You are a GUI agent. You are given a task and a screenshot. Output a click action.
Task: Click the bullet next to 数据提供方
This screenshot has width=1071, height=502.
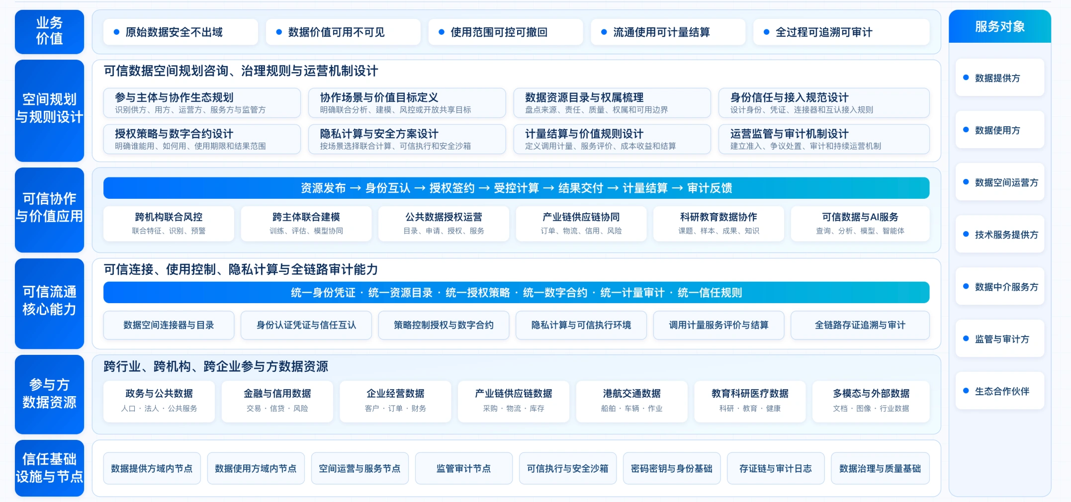pos(966,78)
